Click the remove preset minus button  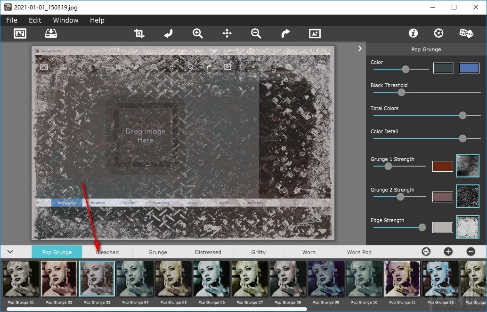click(471, 252)
